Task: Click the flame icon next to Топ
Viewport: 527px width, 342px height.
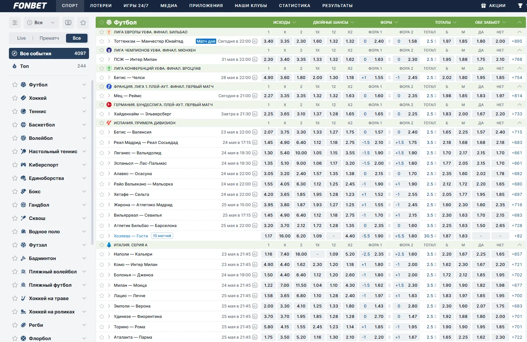Action: pos(14,66)
